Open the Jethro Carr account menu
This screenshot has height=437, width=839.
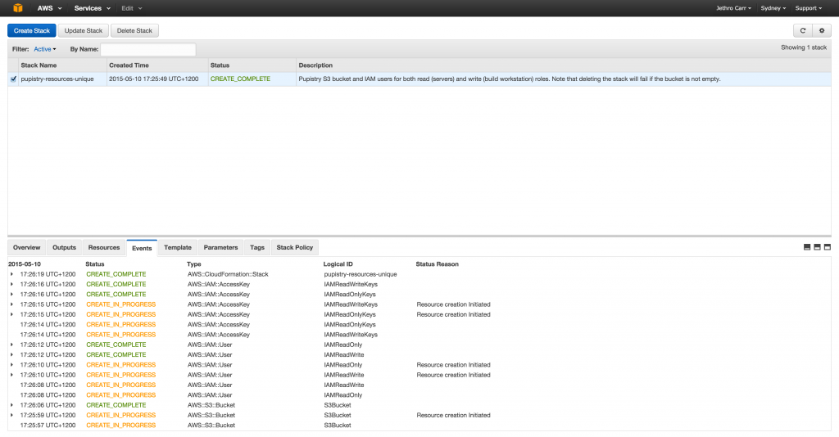point(733,8)
